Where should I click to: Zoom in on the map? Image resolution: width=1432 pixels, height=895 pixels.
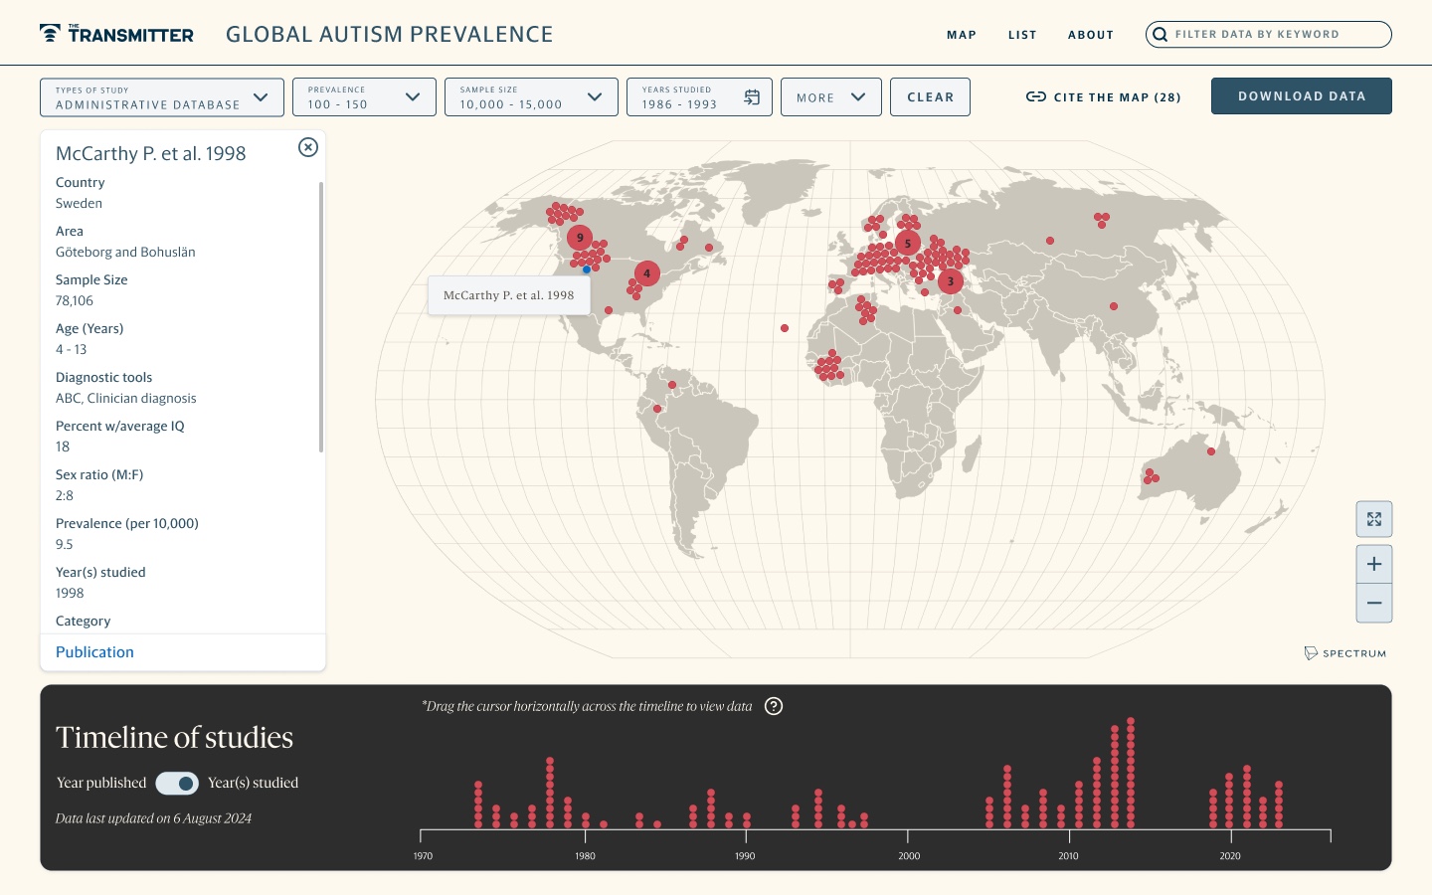pos(1374,564)
